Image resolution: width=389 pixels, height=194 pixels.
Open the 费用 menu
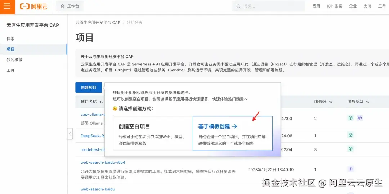(316, 6)
